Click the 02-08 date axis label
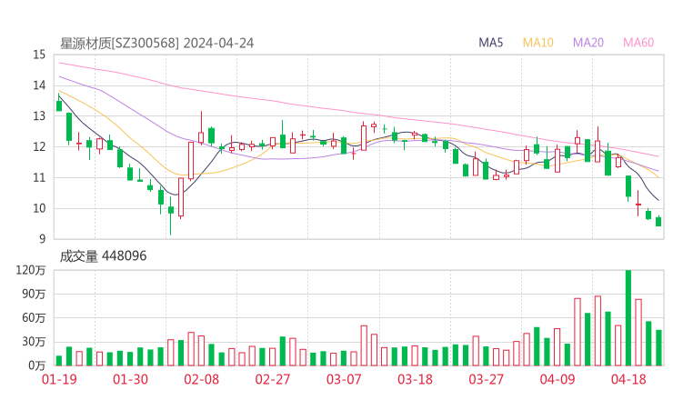 tap(201, 379)
